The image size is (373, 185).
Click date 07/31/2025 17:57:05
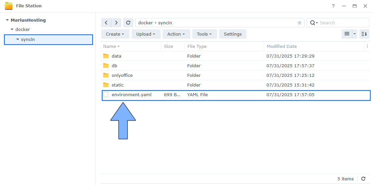[x=291, y=95]
